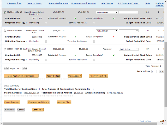Click previous page arrow icon

coord(7,68)
